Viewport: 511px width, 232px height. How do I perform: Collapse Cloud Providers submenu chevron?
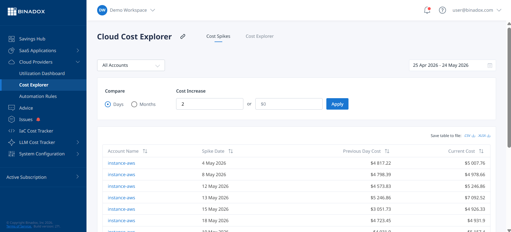coord(78,62)
